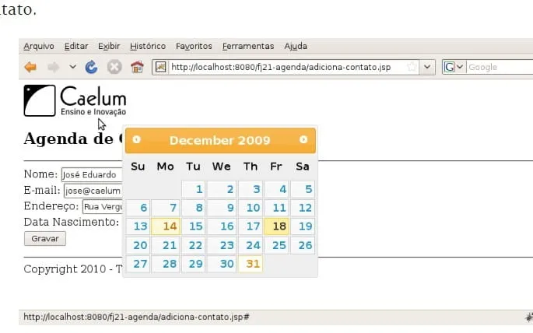Click the Caelum logo image

pos(75,100)
